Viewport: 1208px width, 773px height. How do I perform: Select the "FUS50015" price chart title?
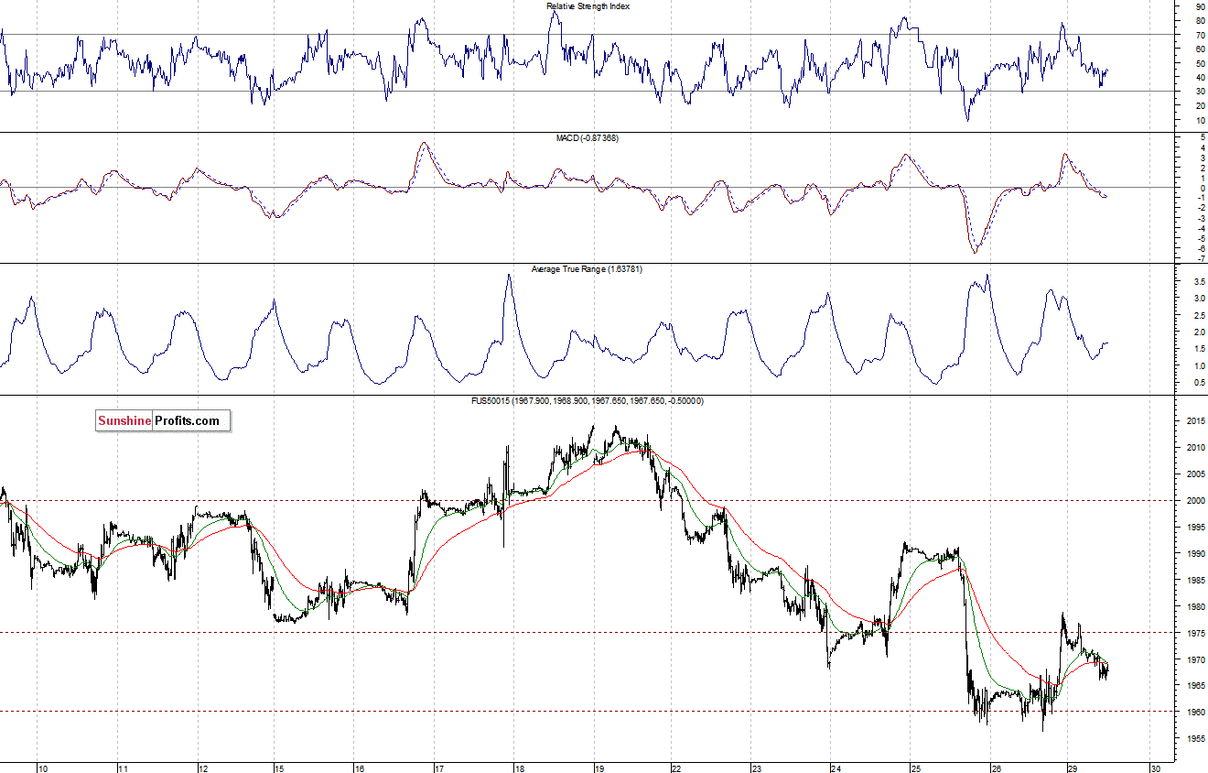pos(588,401)
